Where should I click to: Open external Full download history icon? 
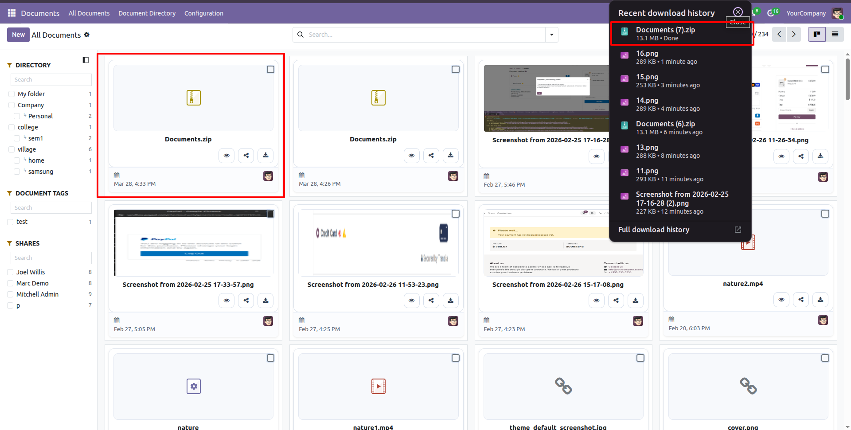coord(738,230)
